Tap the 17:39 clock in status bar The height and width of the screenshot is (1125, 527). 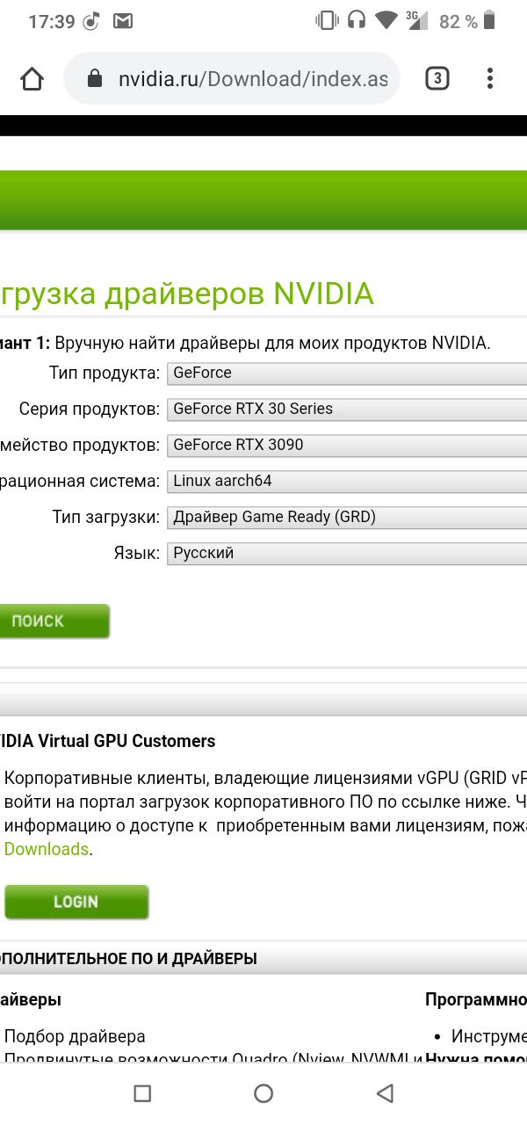click(51, 21)
